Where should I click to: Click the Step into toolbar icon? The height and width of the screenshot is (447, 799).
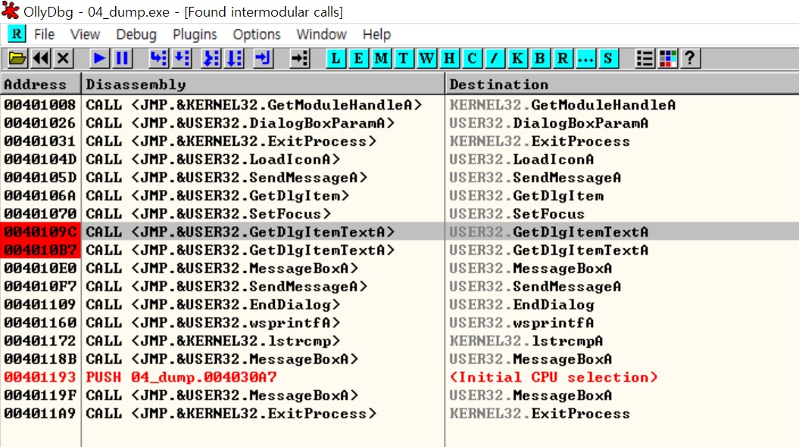pos(158,58)
